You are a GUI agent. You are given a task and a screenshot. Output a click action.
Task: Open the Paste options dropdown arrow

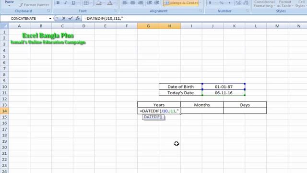pos(9,6)
